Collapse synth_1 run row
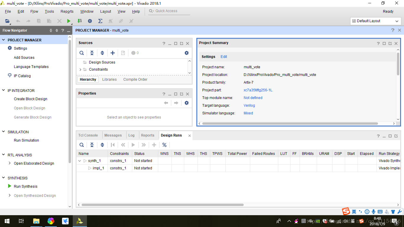Screen dimensions: 404x227 [x=80, y=161]
